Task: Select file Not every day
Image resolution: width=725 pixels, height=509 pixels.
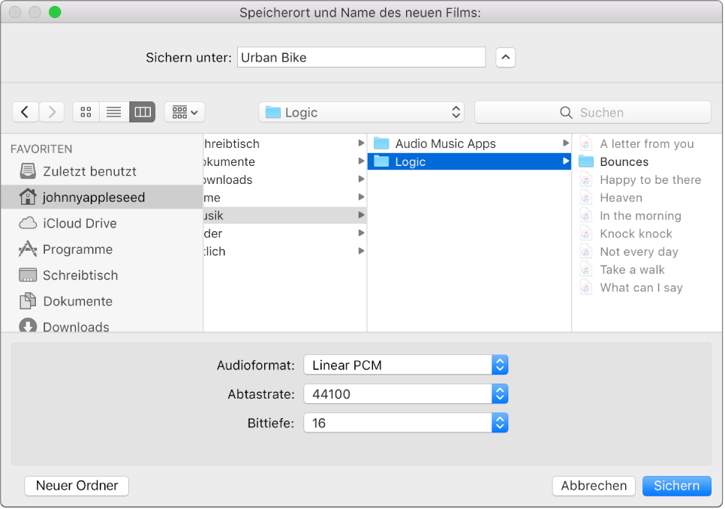Action: click(x=647, y=252)
